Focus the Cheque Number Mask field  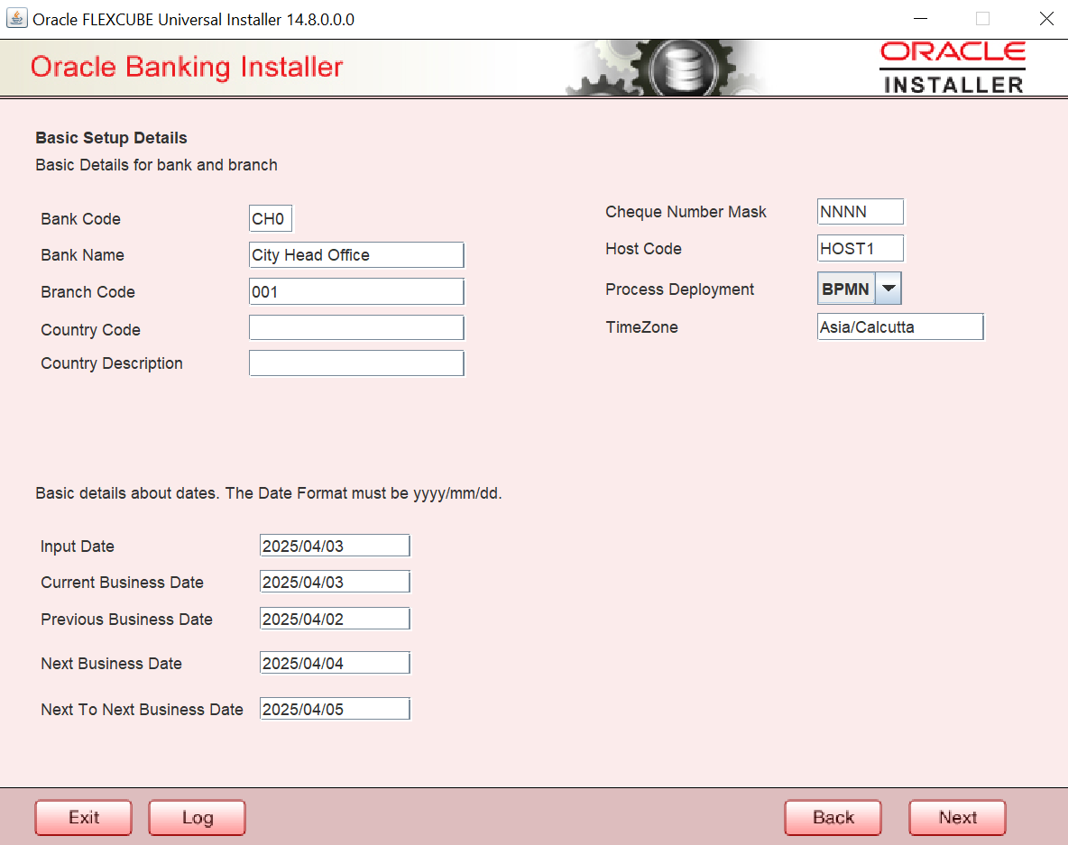pyautogui.click(x=861, y=211)
